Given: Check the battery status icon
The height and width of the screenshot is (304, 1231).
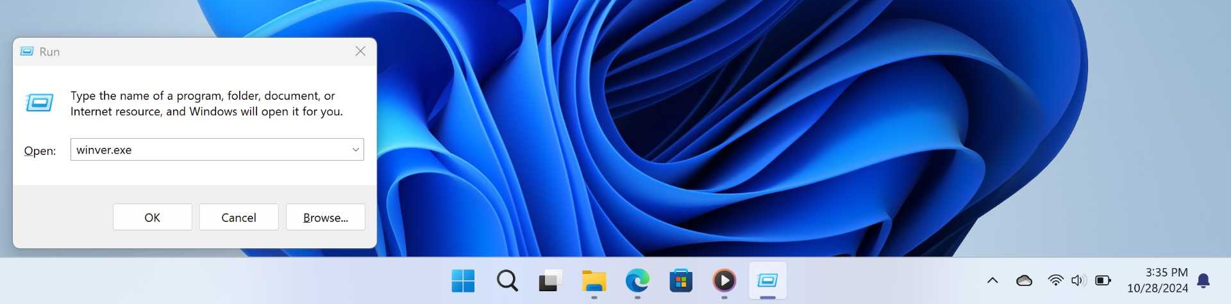Looking at the screenshot, I should click(x=1103, y=280).
